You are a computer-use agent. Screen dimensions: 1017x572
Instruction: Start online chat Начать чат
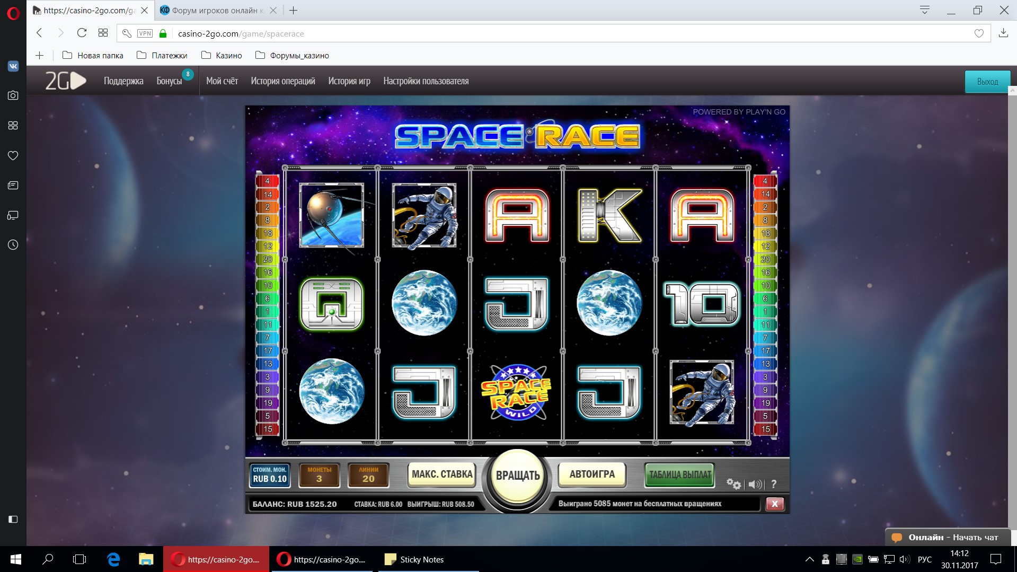[x=948, y=537]
